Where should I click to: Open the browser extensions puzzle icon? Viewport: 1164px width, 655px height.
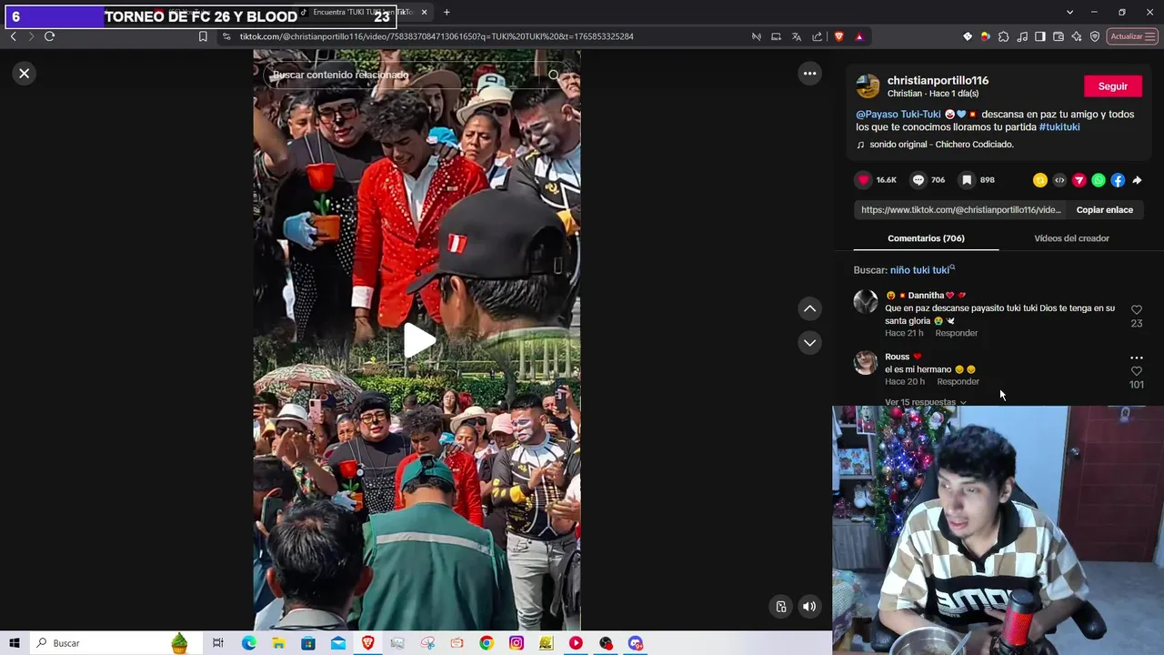click(x=1003, y=36)
